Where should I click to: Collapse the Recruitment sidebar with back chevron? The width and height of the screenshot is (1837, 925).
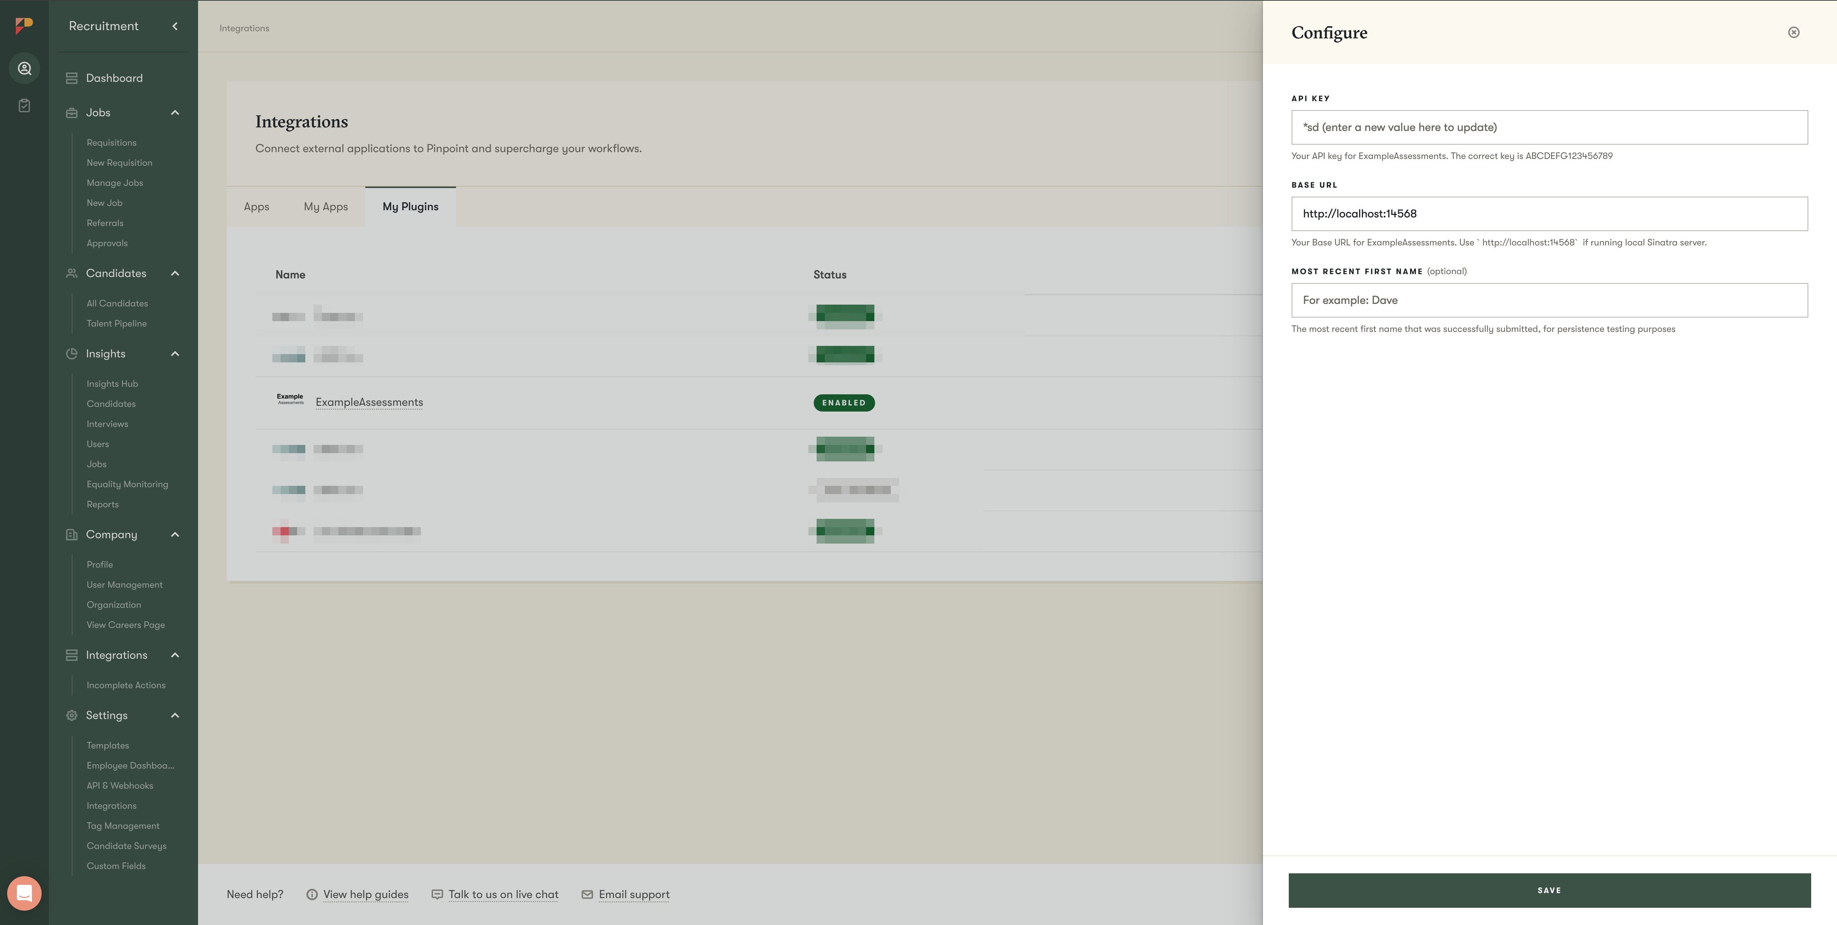coord(175,27)
